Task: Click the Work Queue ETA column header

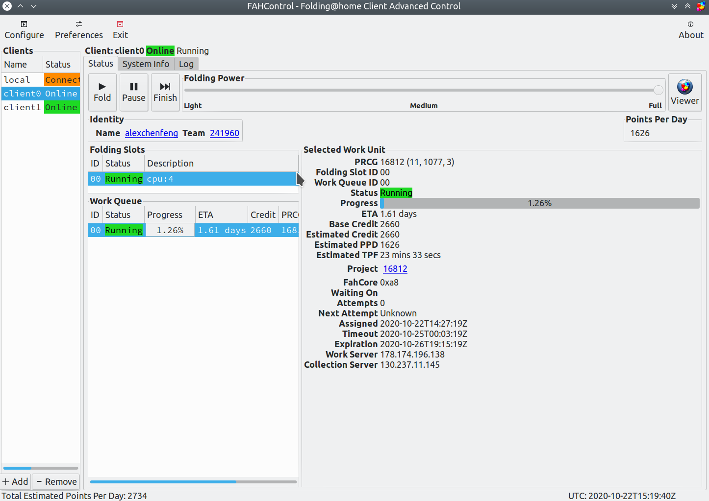Action: click(x=222, y=215)
